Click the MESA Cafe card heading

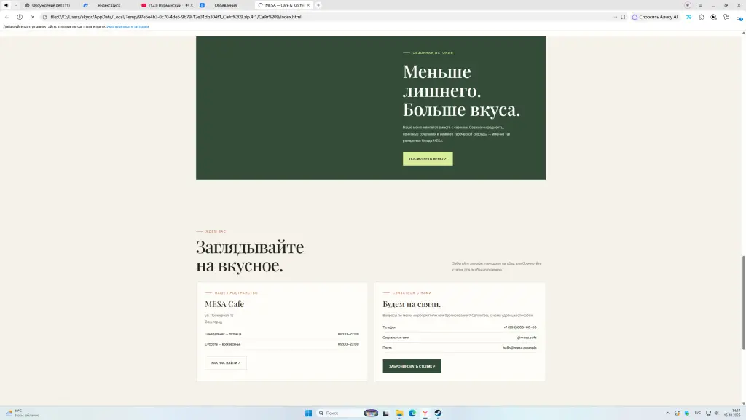tap(224, 304)
